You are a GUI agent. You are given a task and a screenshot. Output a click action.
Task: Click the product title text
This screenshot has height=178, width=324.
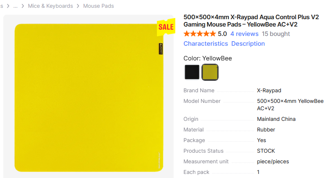tap(251, 21)
